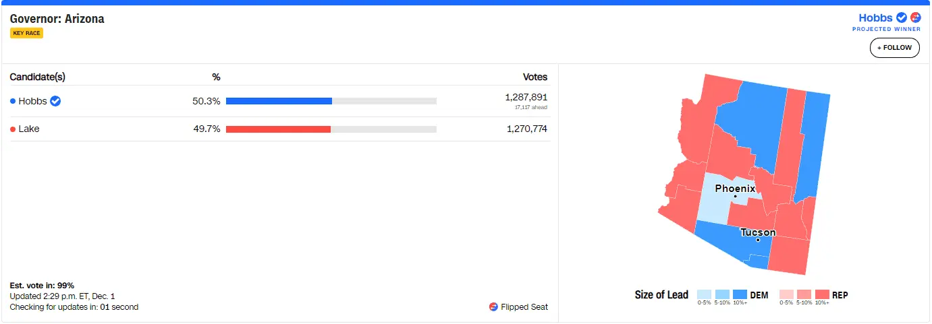Click the Flipped Seat legend icon at bottom
Viewport: 932px width, 324px height.
tap(493, 307)
